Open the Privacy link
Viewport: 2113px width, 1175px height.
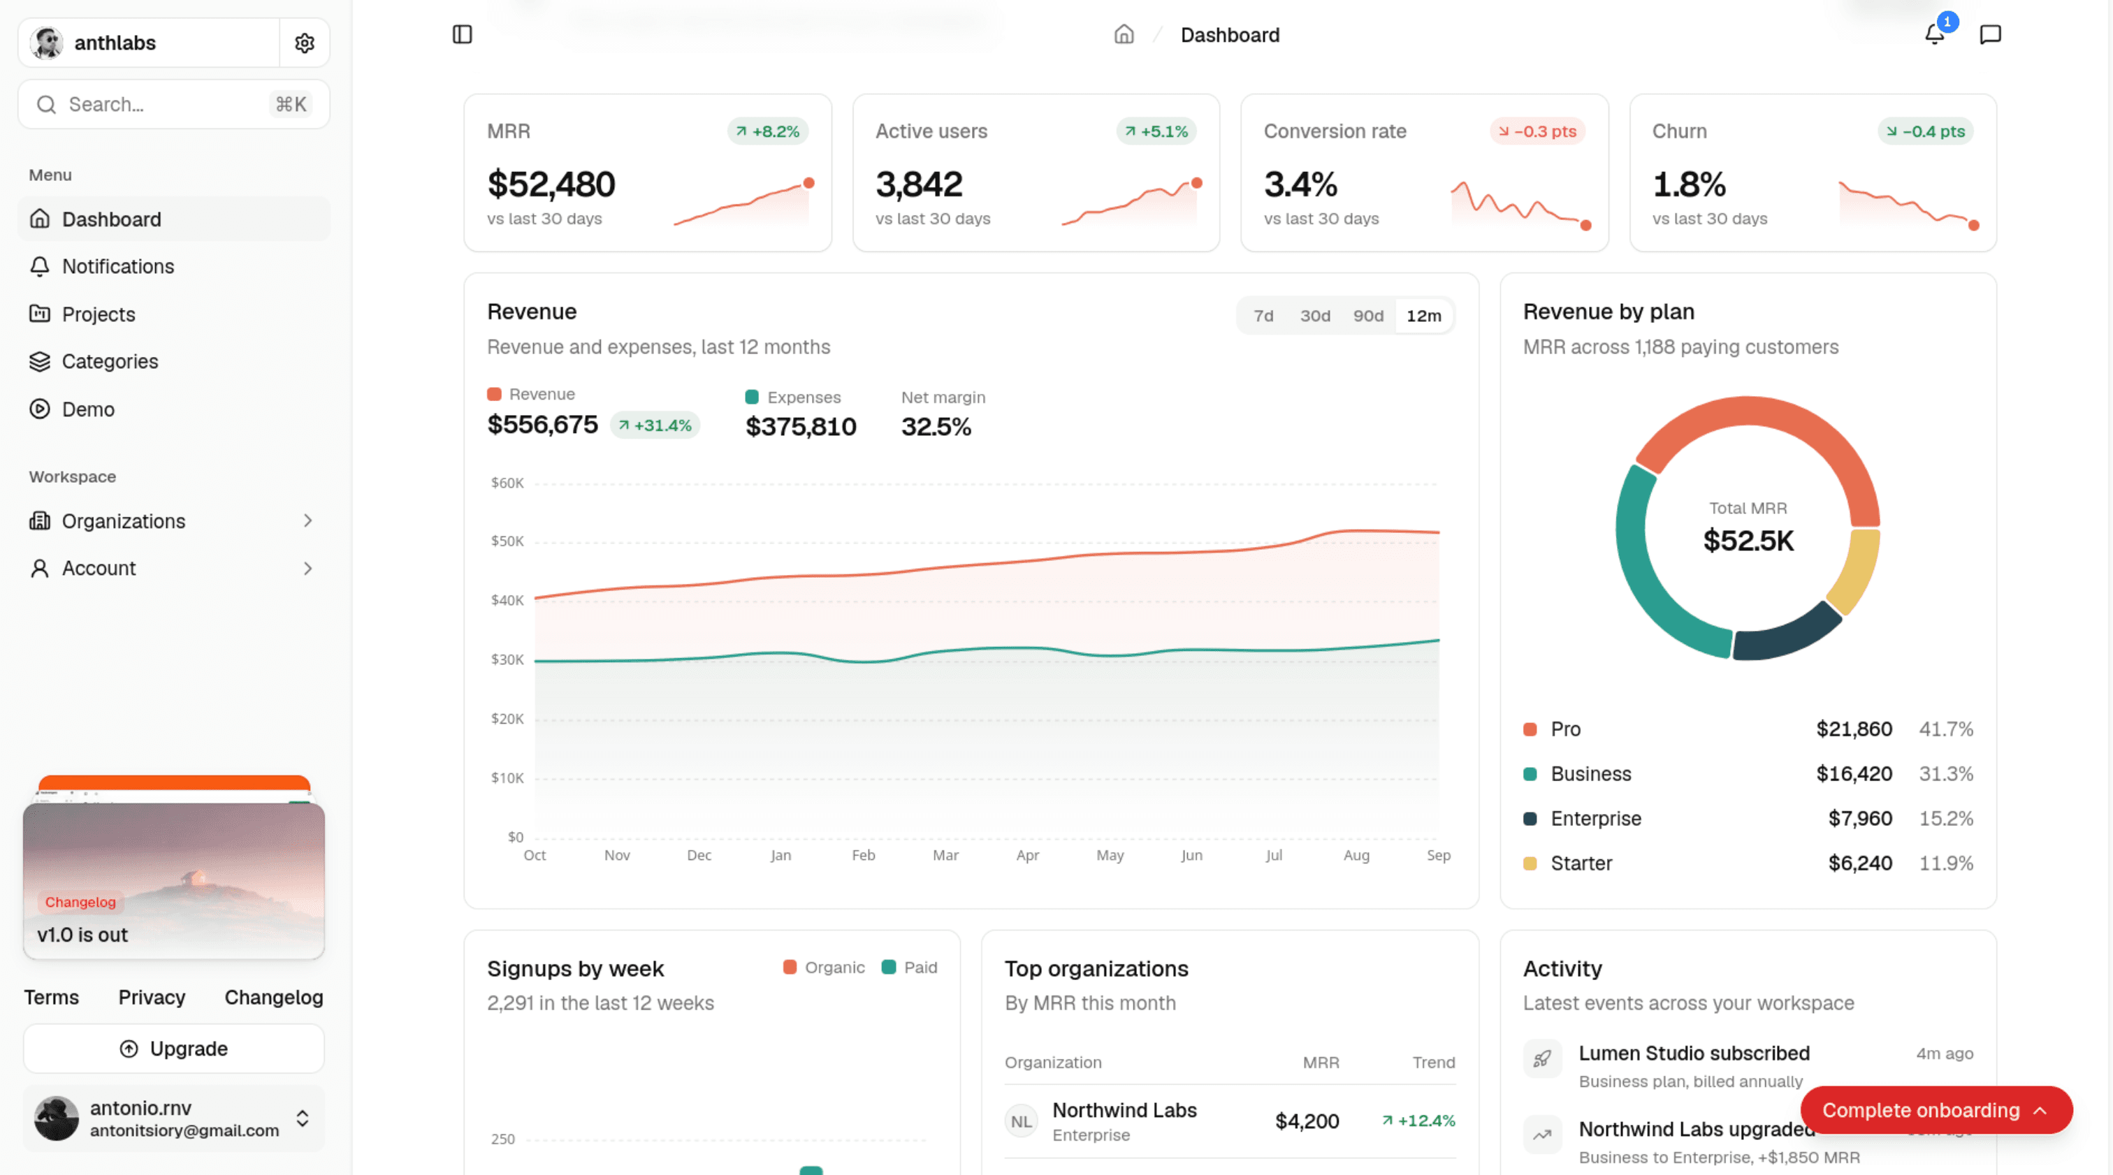pyautogui.click(x=152, y=997)
